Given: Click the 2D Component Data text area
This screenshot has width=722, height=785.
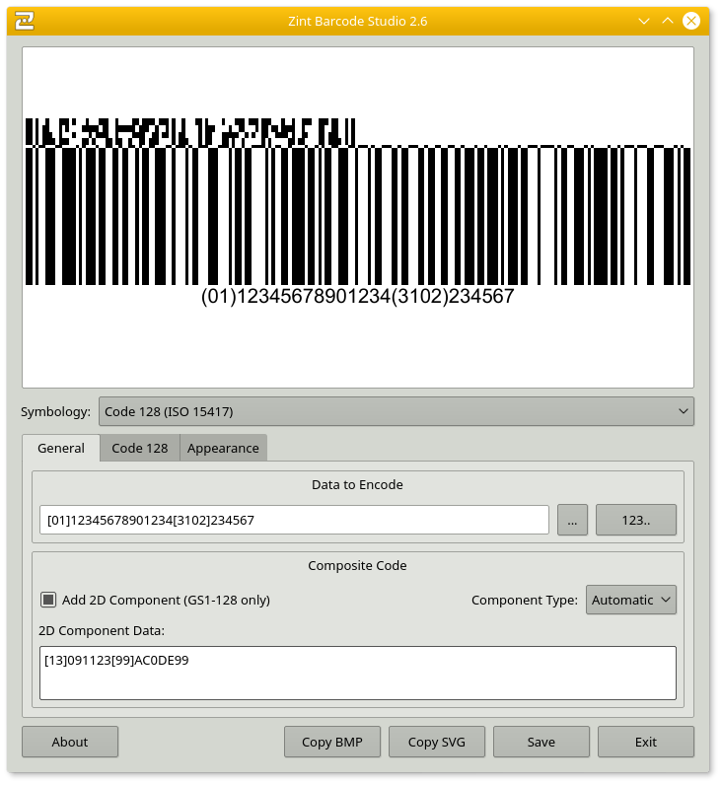Looking at the screenshot, I should pyautogui.click(x=357, y=673).
